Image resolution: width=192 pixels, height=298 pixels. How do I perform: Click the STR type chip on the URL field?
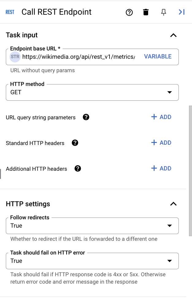coord(15,57)
